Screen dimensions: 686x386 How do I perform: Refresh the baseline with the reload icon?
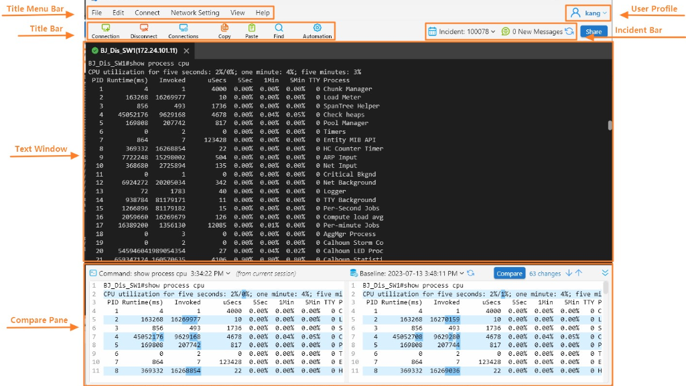pyautogui.click(x=471, y=274)
